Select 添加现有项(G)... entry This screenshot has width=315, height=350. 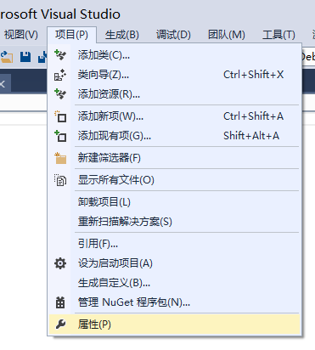[x=174, y=136]
